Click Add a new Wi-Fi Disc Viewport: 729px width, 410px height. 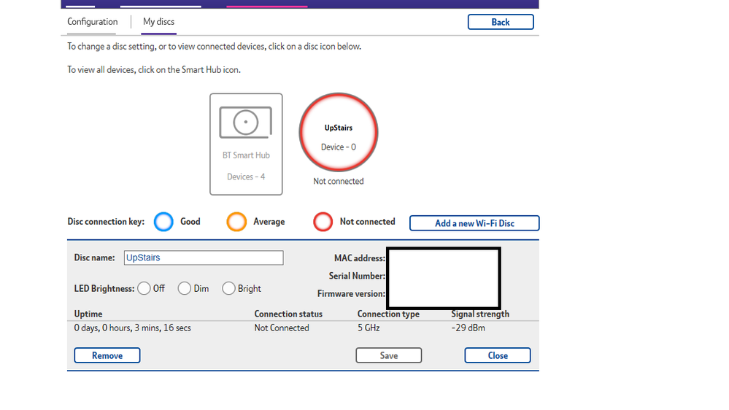point(474,223)
